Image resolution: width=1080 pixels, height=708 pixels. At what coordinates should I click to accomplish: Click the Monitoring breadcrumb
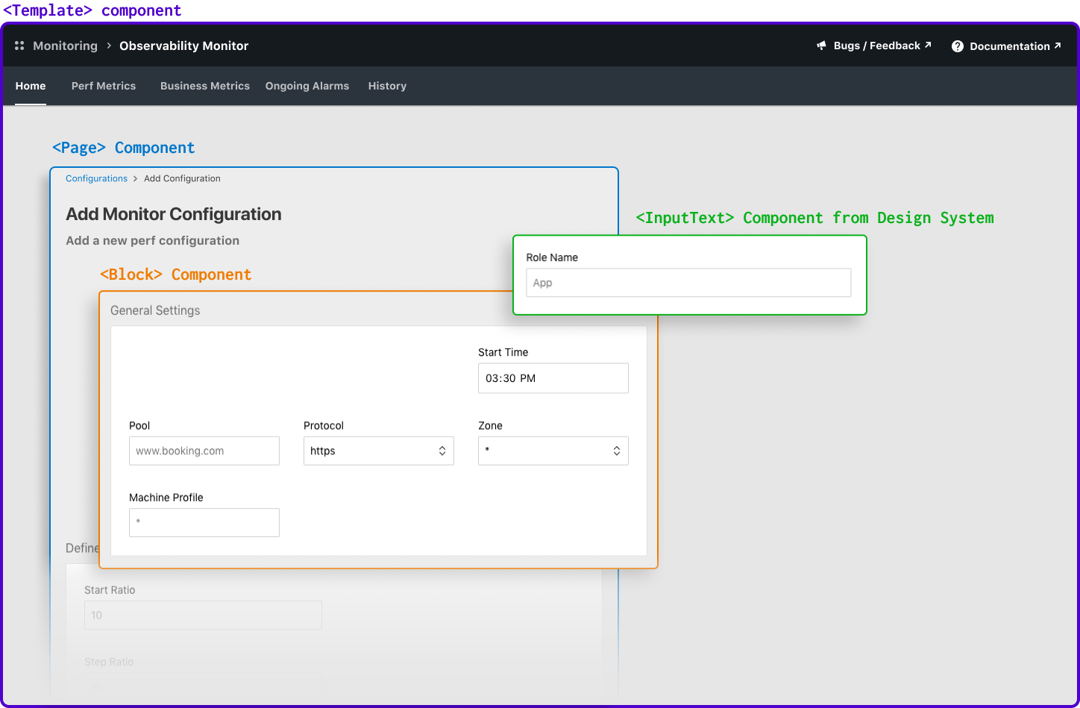(65, 46)
